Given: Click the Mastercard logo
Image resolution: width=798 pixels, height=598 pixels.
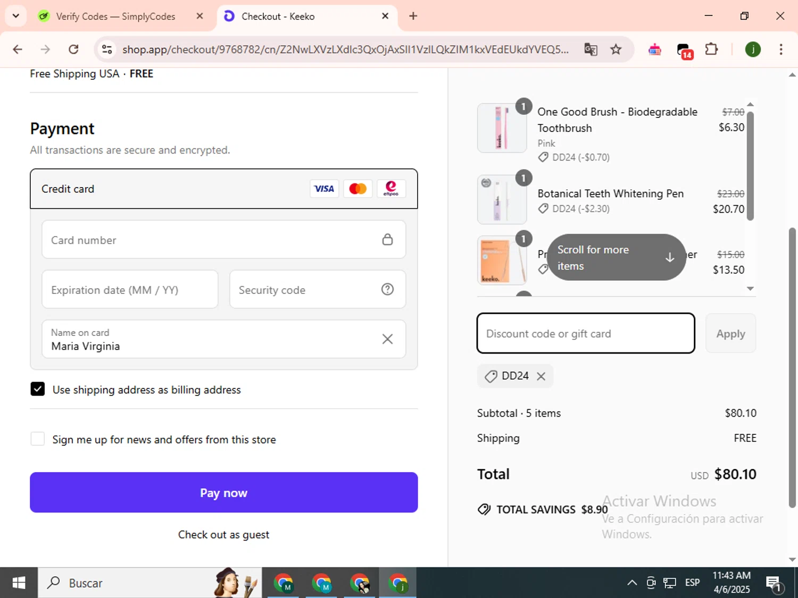Looking at the screenshot, I should (358, 189).
